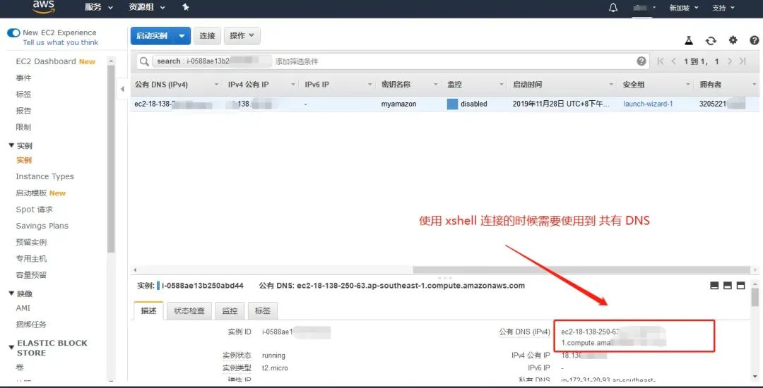Screen dimensions: 763x388
Task: Go to previous page of results
Action: coord(674,61)
